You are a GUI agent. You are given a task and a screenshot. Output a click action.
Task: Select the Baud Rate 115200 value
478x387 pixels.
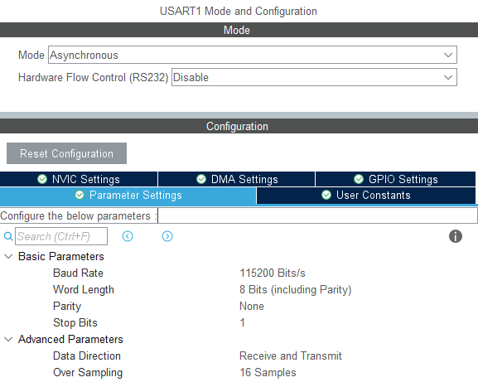click(273, 273)
